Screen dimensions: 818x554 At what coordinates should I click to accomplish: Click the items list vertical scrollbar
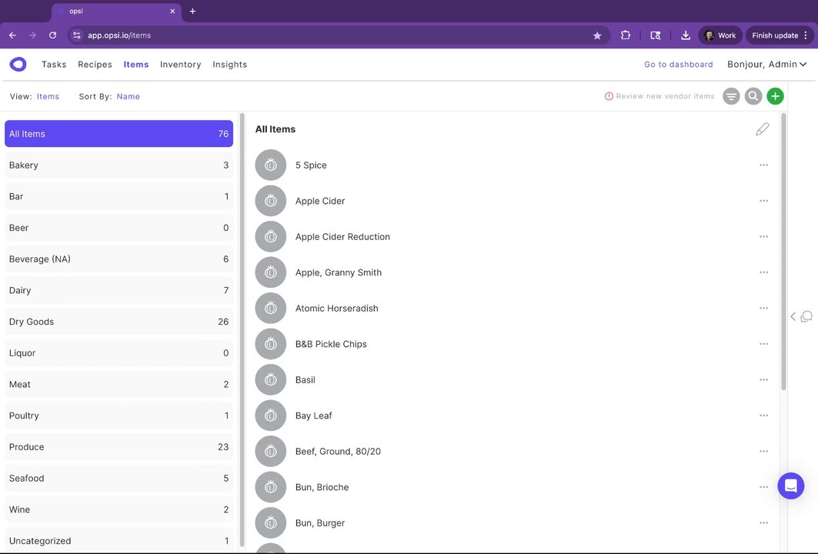tap(783, 252)
